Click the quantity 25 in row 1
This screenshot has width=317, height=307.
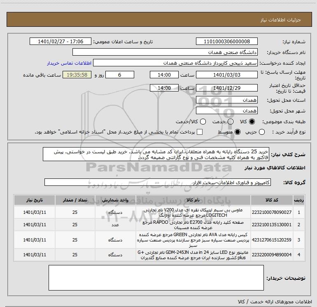pyautogui.click(x=75, y=212)
